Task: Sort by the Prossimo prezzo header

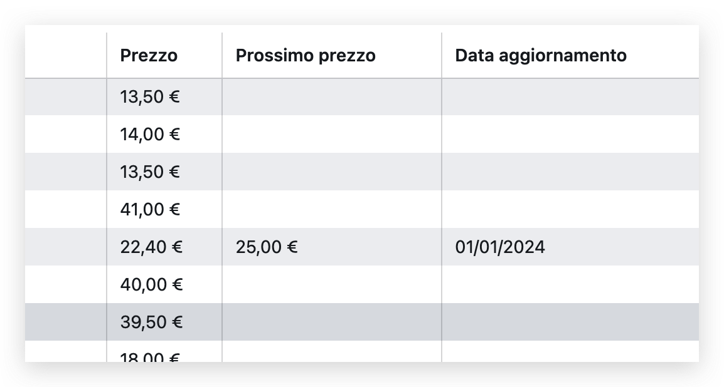Action: click(306, 56)
